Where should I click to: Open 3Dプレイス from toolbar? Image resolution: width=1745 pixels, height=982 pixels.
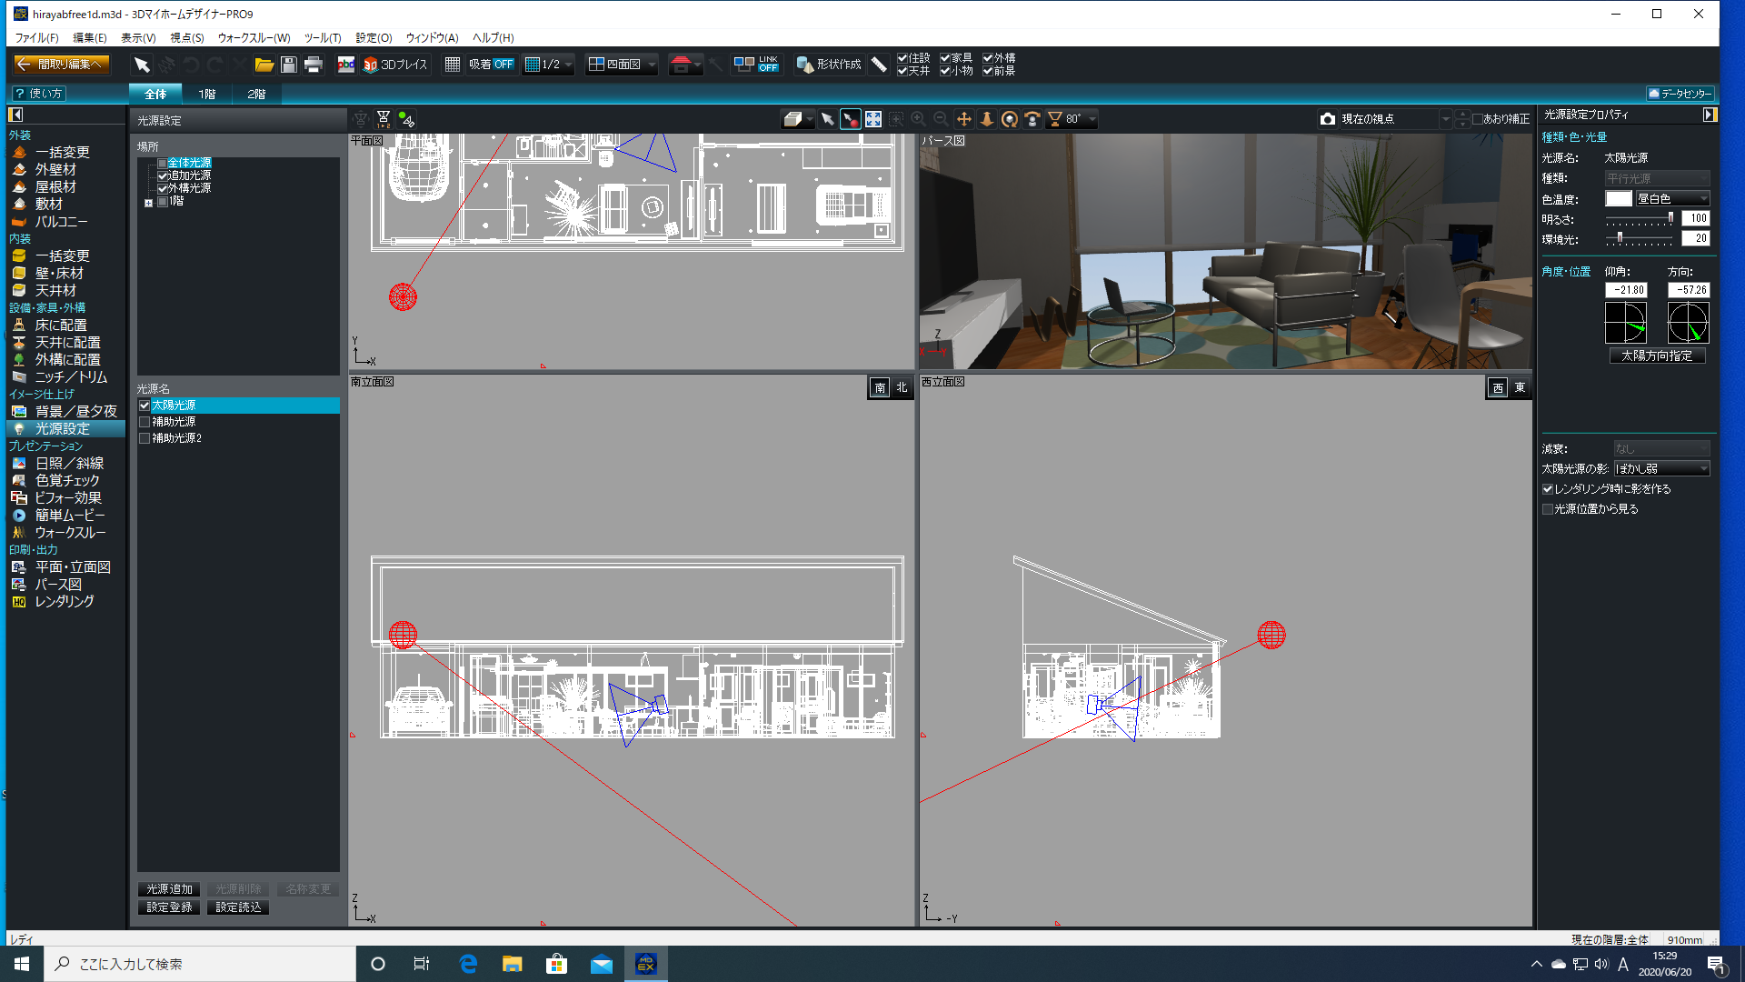point(395,65)
